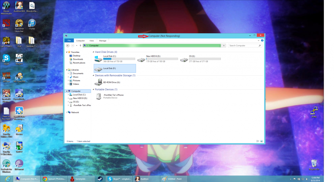Click the Computer path in the address bar

coord(94,46)
